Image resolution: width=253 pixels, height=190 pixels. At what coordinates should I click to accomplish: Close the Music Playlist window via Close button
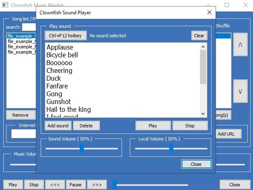[235, 185]
